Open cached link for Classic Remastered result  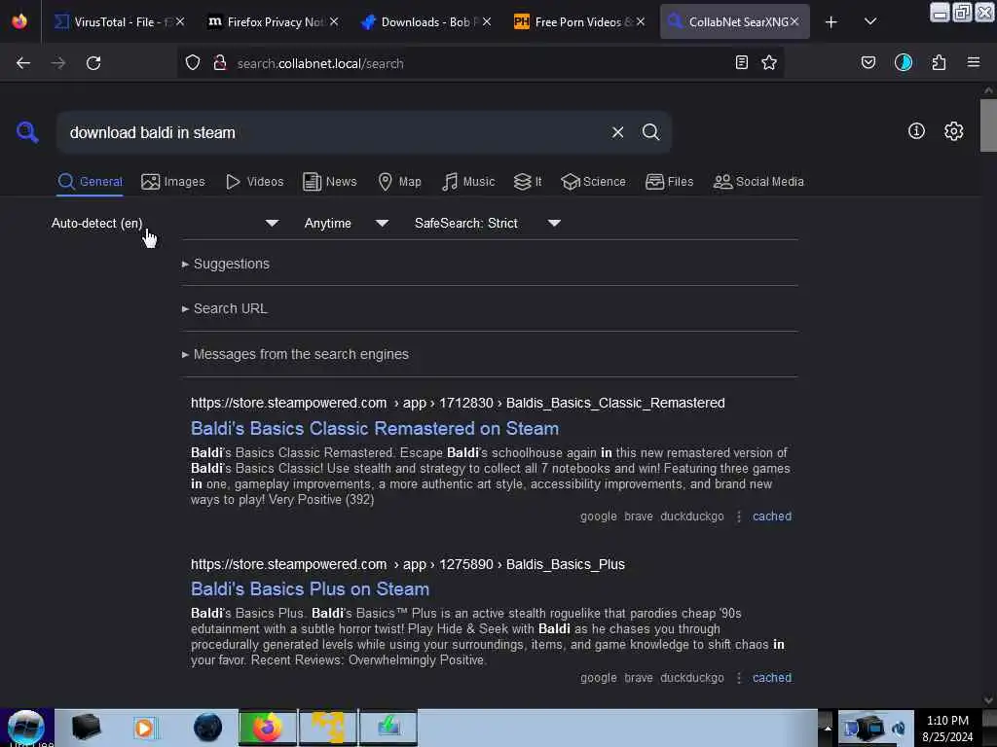(x=772, y=516)
